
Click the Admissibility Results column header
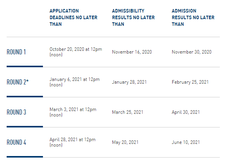coord(133,18)
